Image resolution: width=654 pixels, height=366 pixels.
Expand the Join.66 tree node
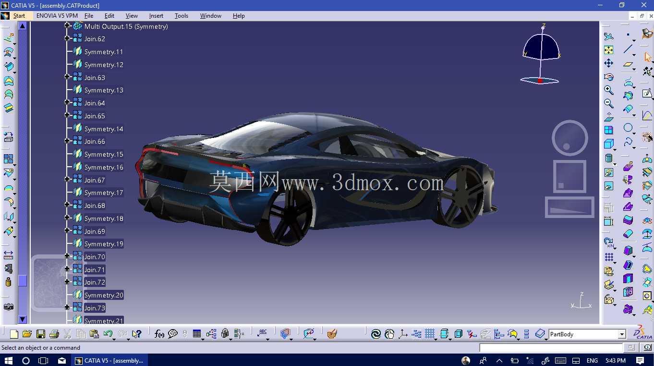click(67, 141)
